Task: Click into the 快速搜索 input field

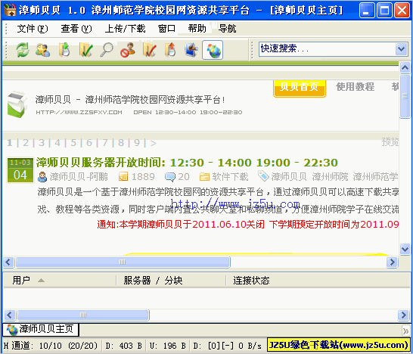Action: (x=327, y=49)
